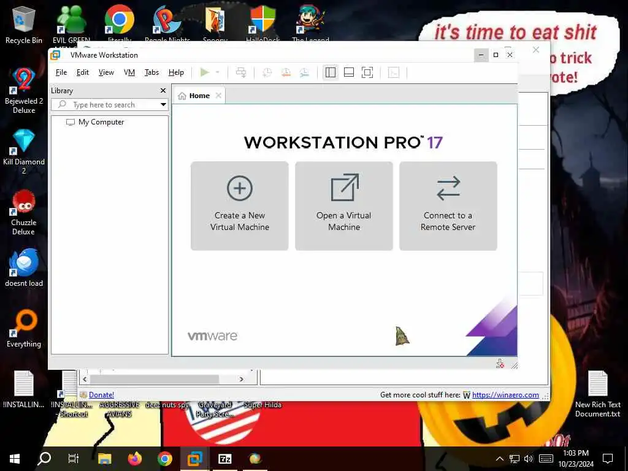Open the notification center icon
Image resolution: width=628 pixels, height=471 pixels.
point(608,459)
